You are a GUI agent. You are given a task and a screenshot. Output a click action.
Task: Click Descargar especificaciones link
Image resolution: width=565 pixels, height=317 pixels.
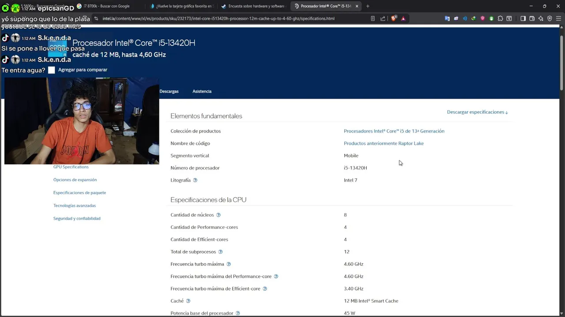click(477, 112)
